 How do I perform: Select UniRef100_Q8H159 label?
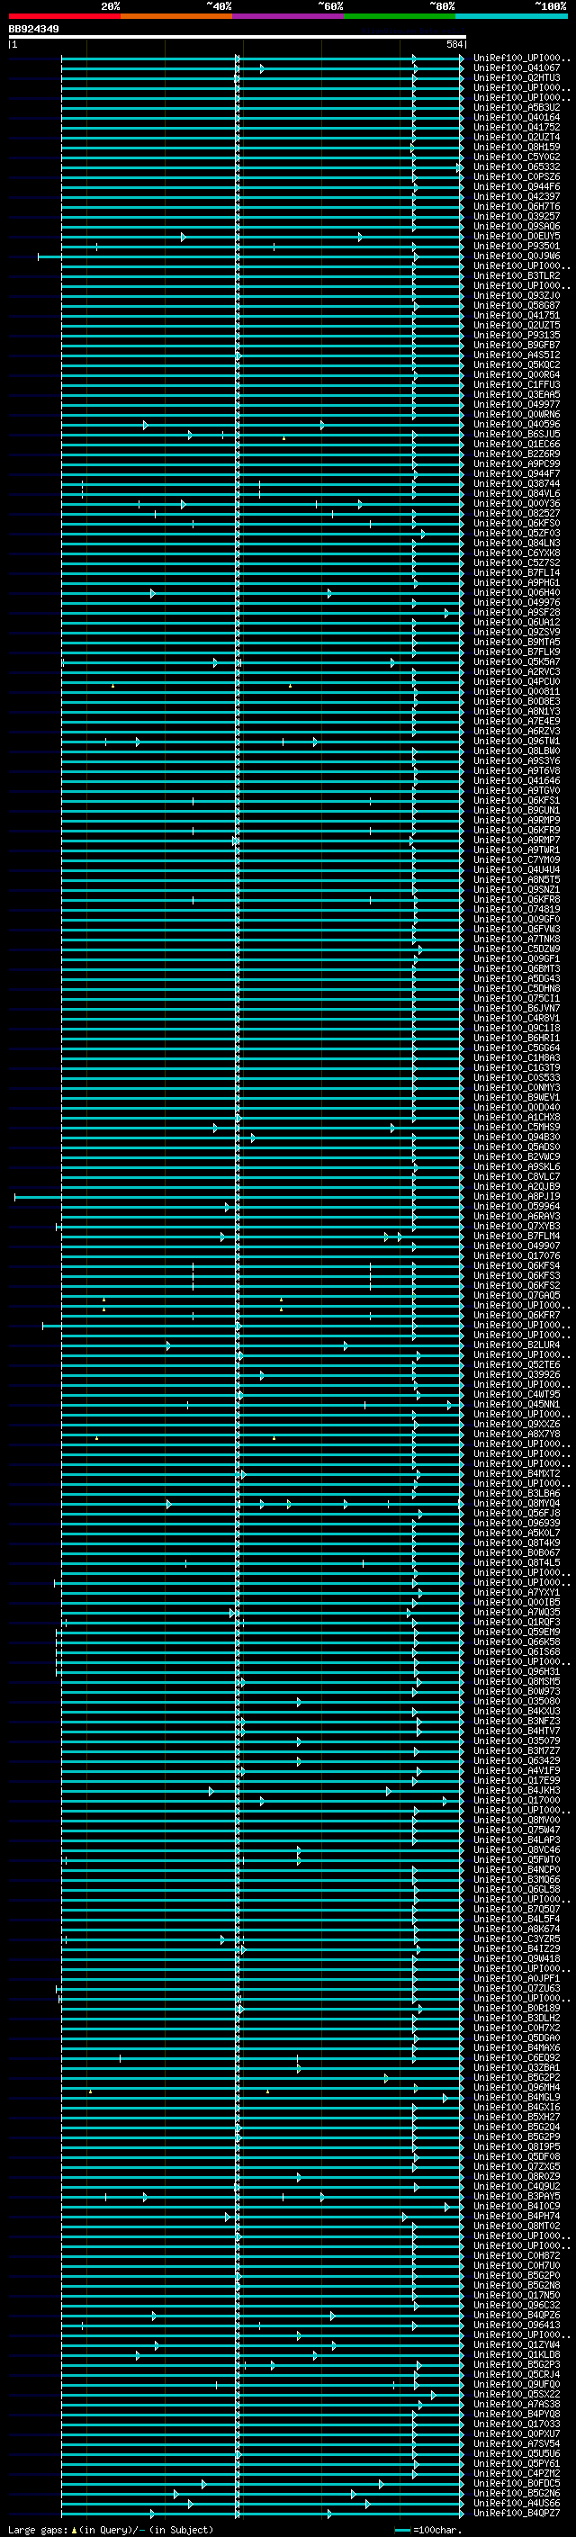coord(516,147)
